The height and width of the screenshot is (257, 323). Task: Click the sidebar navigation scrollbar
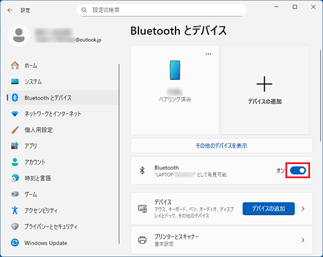pyautogui.click(x=119, y=154)
